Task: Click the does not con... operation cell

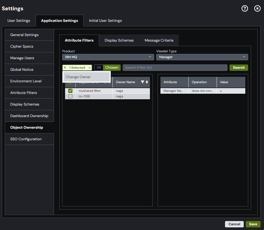Action: (x=203, y=91)
